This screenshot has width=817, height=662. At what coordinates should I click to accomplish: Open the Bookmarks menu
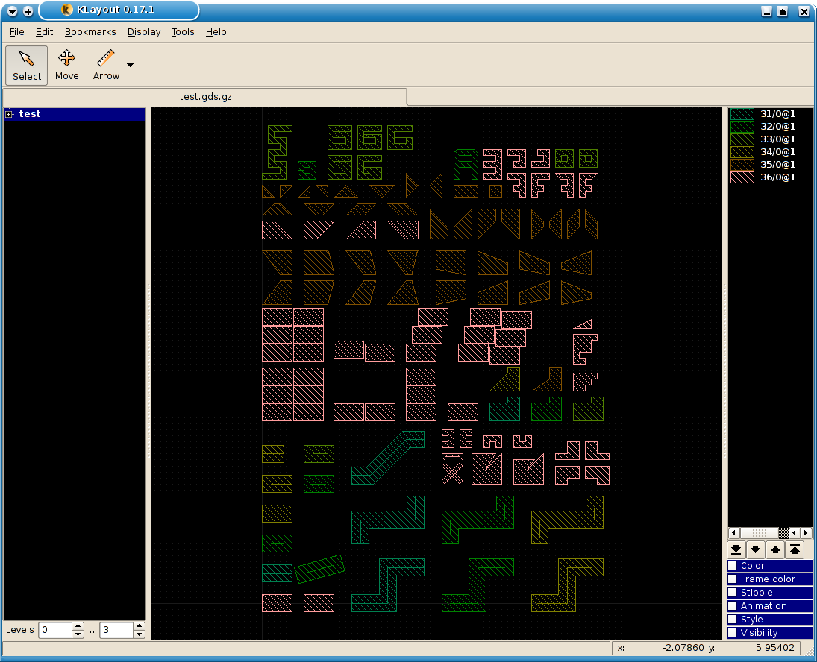coord(90,32)
